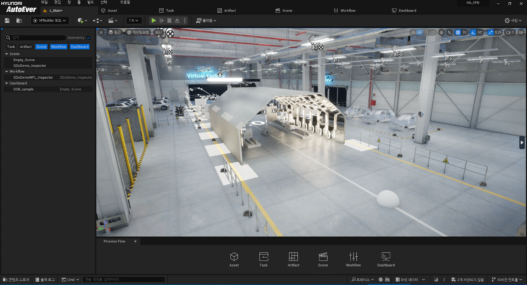Click the Dashboard filter button

(x=80, y=47)
